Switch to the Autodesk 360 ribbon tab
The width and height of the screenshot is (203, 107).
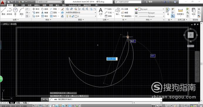[x=75, y=5]
